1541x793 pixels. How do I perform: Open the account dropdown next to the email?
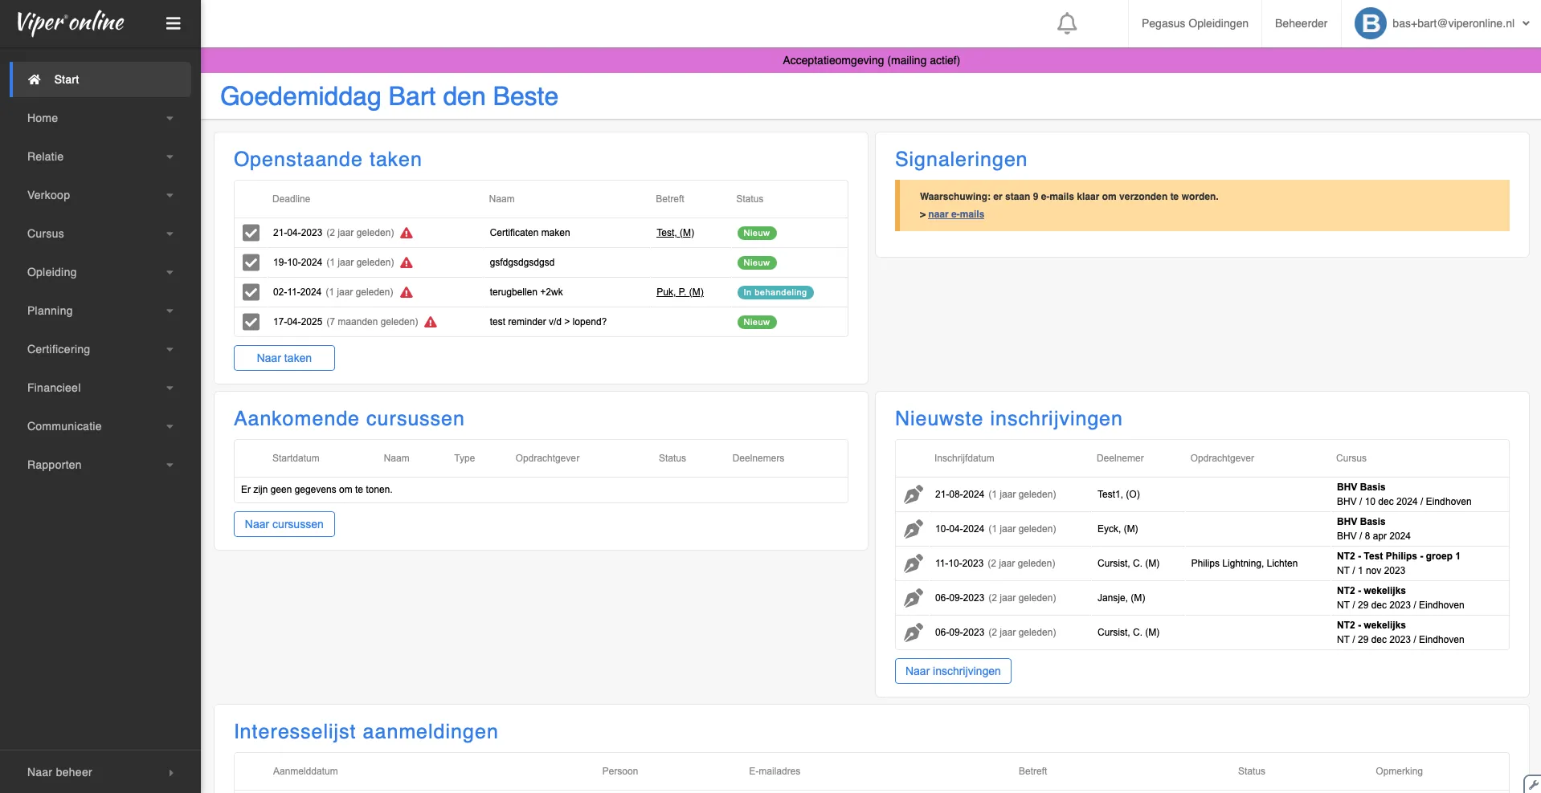tap(1526, 23)
